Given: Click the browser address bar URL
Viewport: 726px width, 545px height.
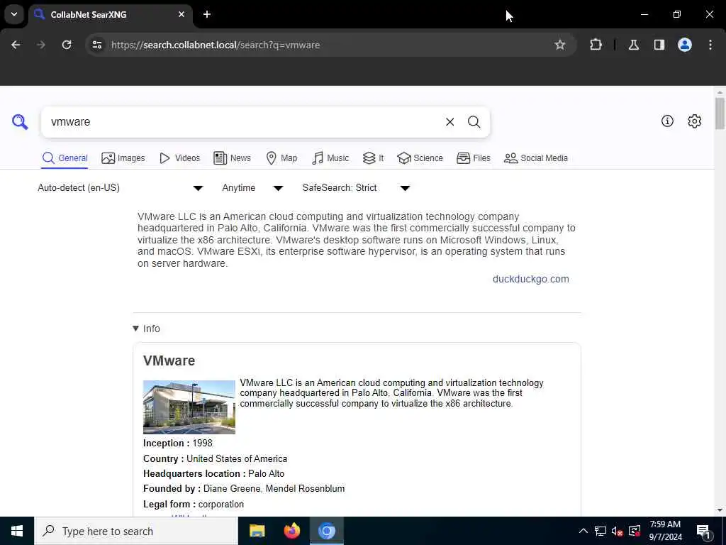Looking at the screenshot, I should point(216,45).
